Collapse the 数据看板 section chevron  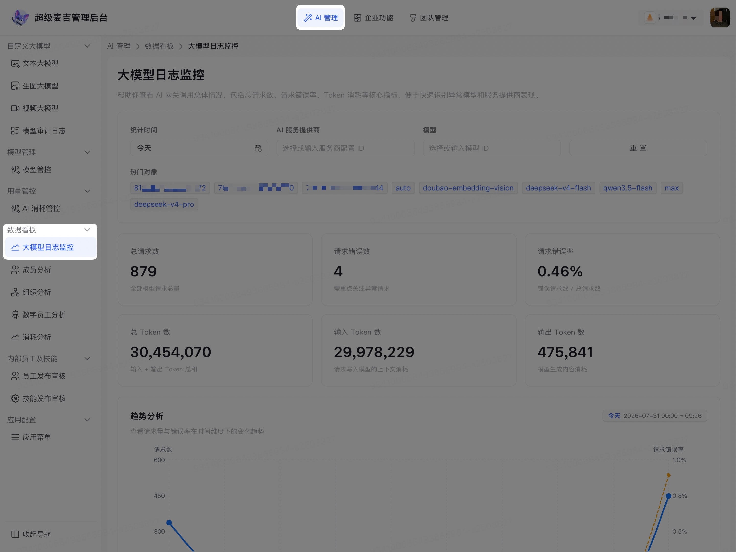click(88, 230)
